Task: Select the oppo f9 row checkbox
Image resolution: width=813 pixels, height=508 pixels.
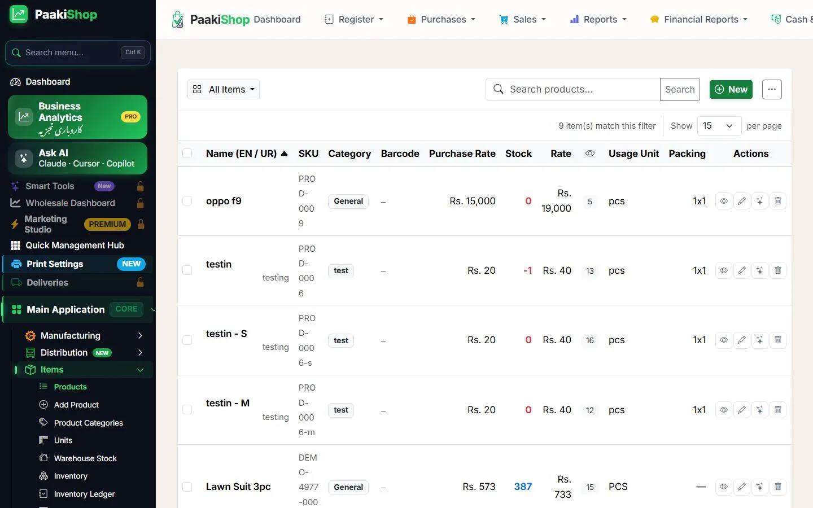Action: (187, 201)
